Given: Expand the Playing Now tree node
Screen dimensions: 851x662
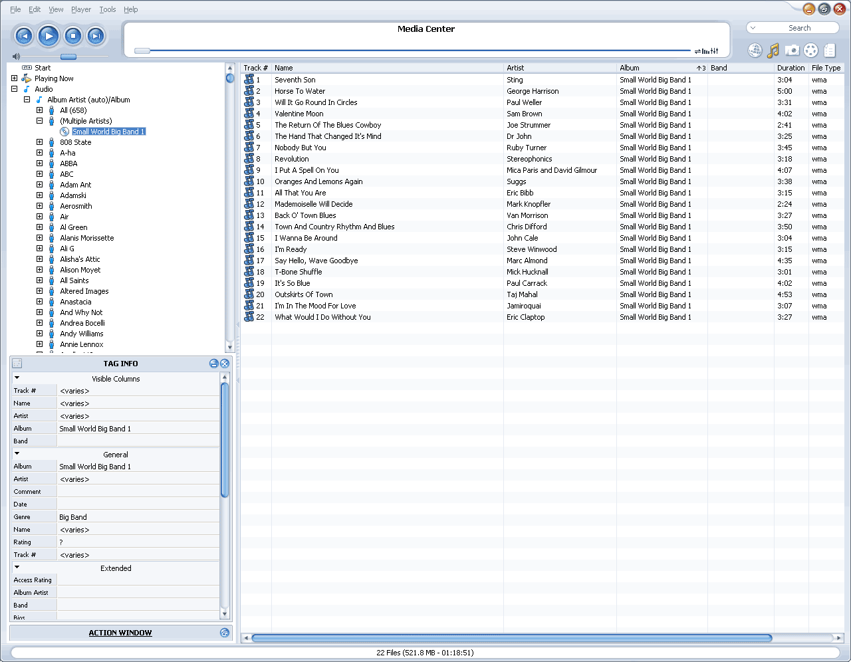Looking at the screenshot, I should 14,78.
